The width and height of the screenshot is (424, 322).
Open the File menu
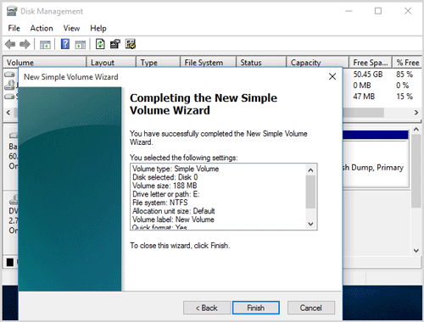point(14,28)
